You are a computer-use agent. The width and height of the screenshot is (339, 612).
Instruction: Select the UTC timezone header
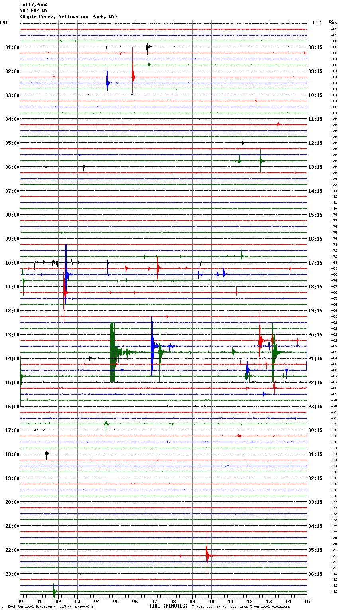click(x=317, y=23)
